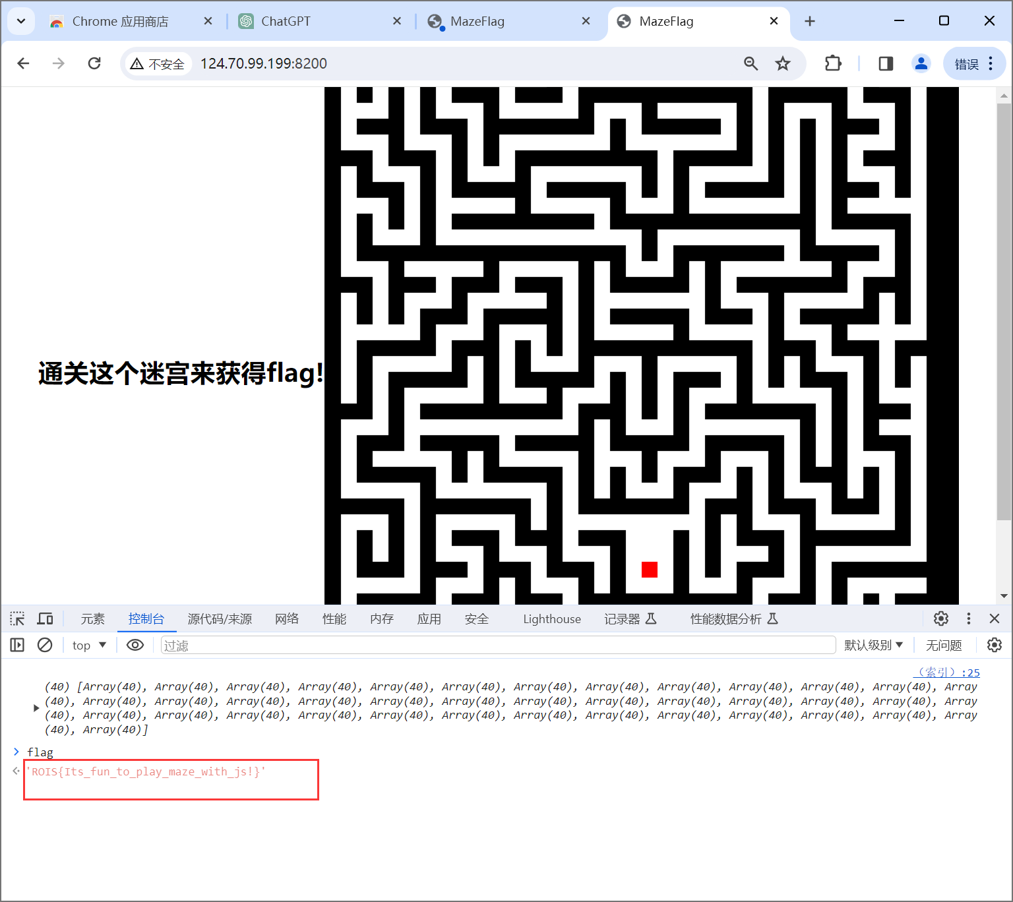Screen dimensions: 1013x902
Task: Click the 不安全 site security indicator
Action: point(158,63)
